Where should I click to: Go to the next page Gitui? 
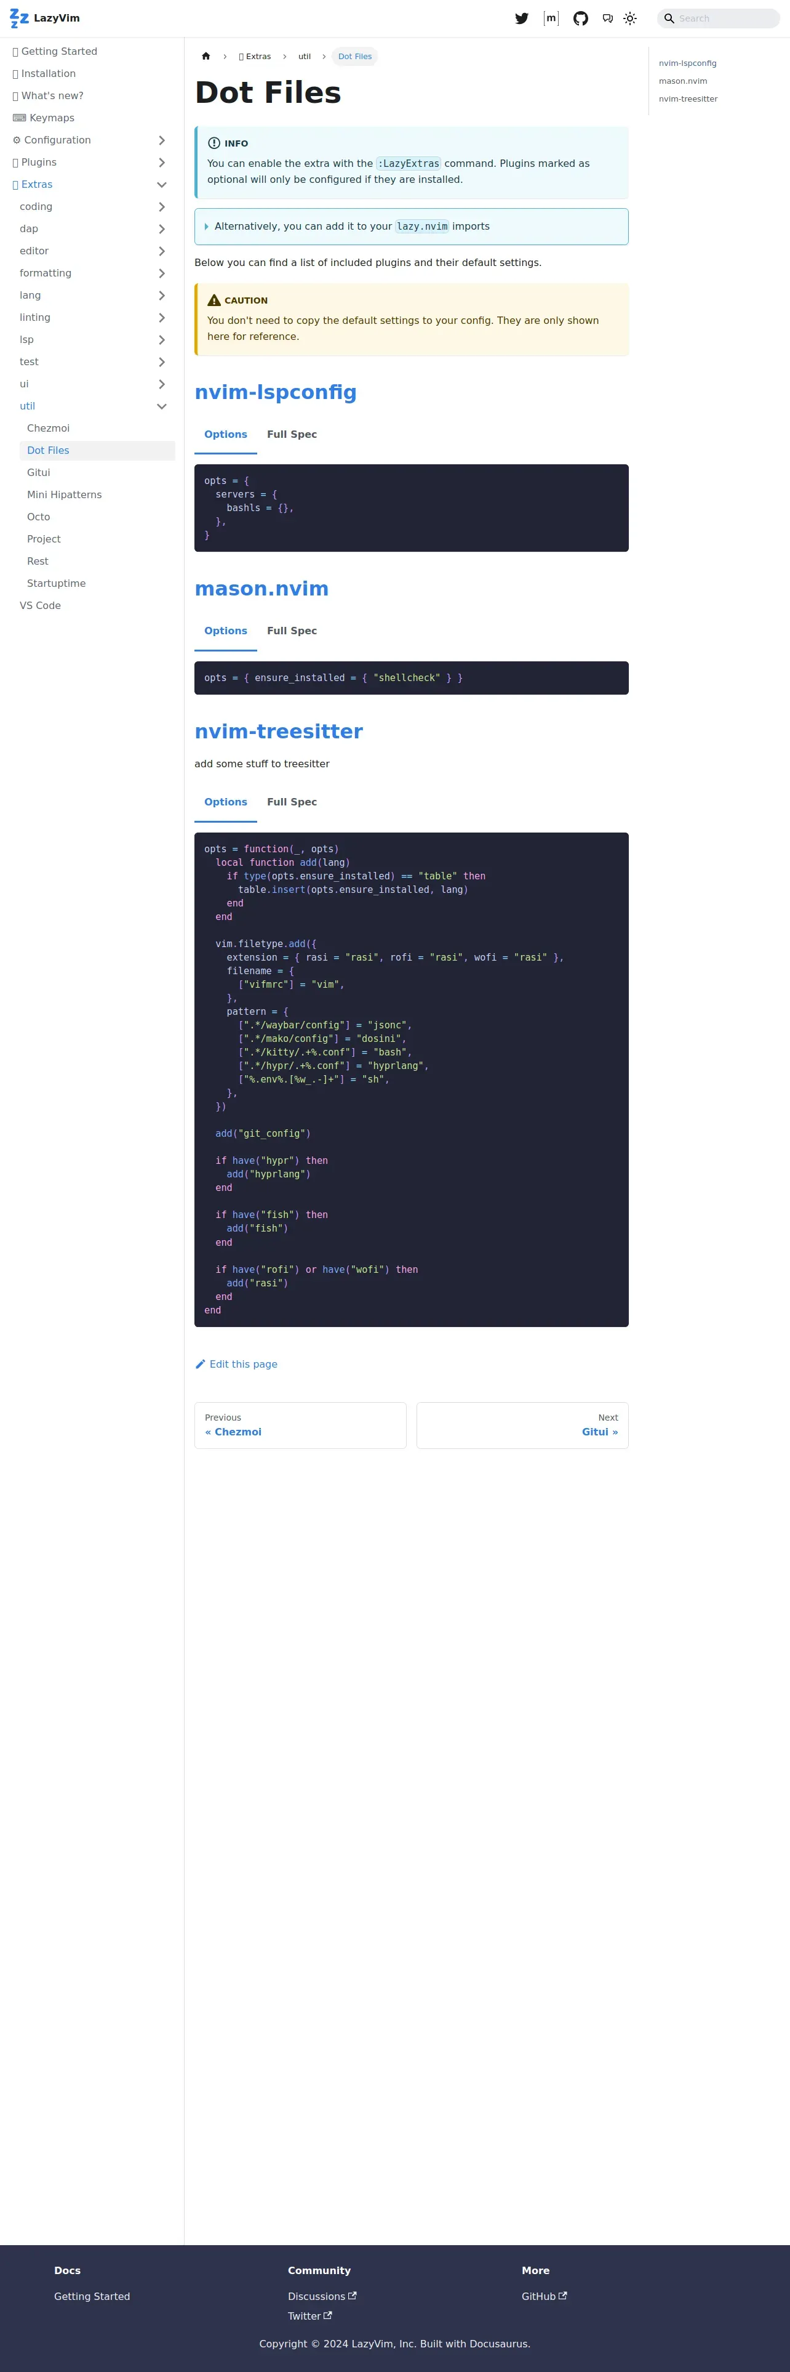[x=522, y=1424]
